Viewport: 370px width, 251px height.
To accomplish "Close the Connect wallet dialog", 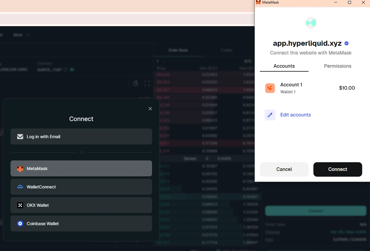I will pos(150,109).
